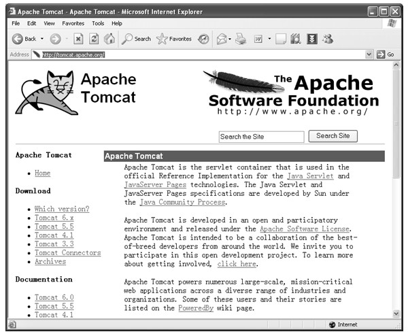This screenshot has height=334, width=408.
Task: Click the Windows flag logo icon
Action: click(392, 23)
